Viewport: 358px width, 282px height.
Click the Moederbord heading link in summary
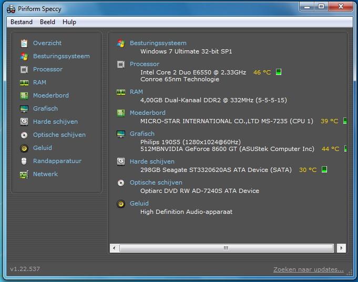[148, 113]
